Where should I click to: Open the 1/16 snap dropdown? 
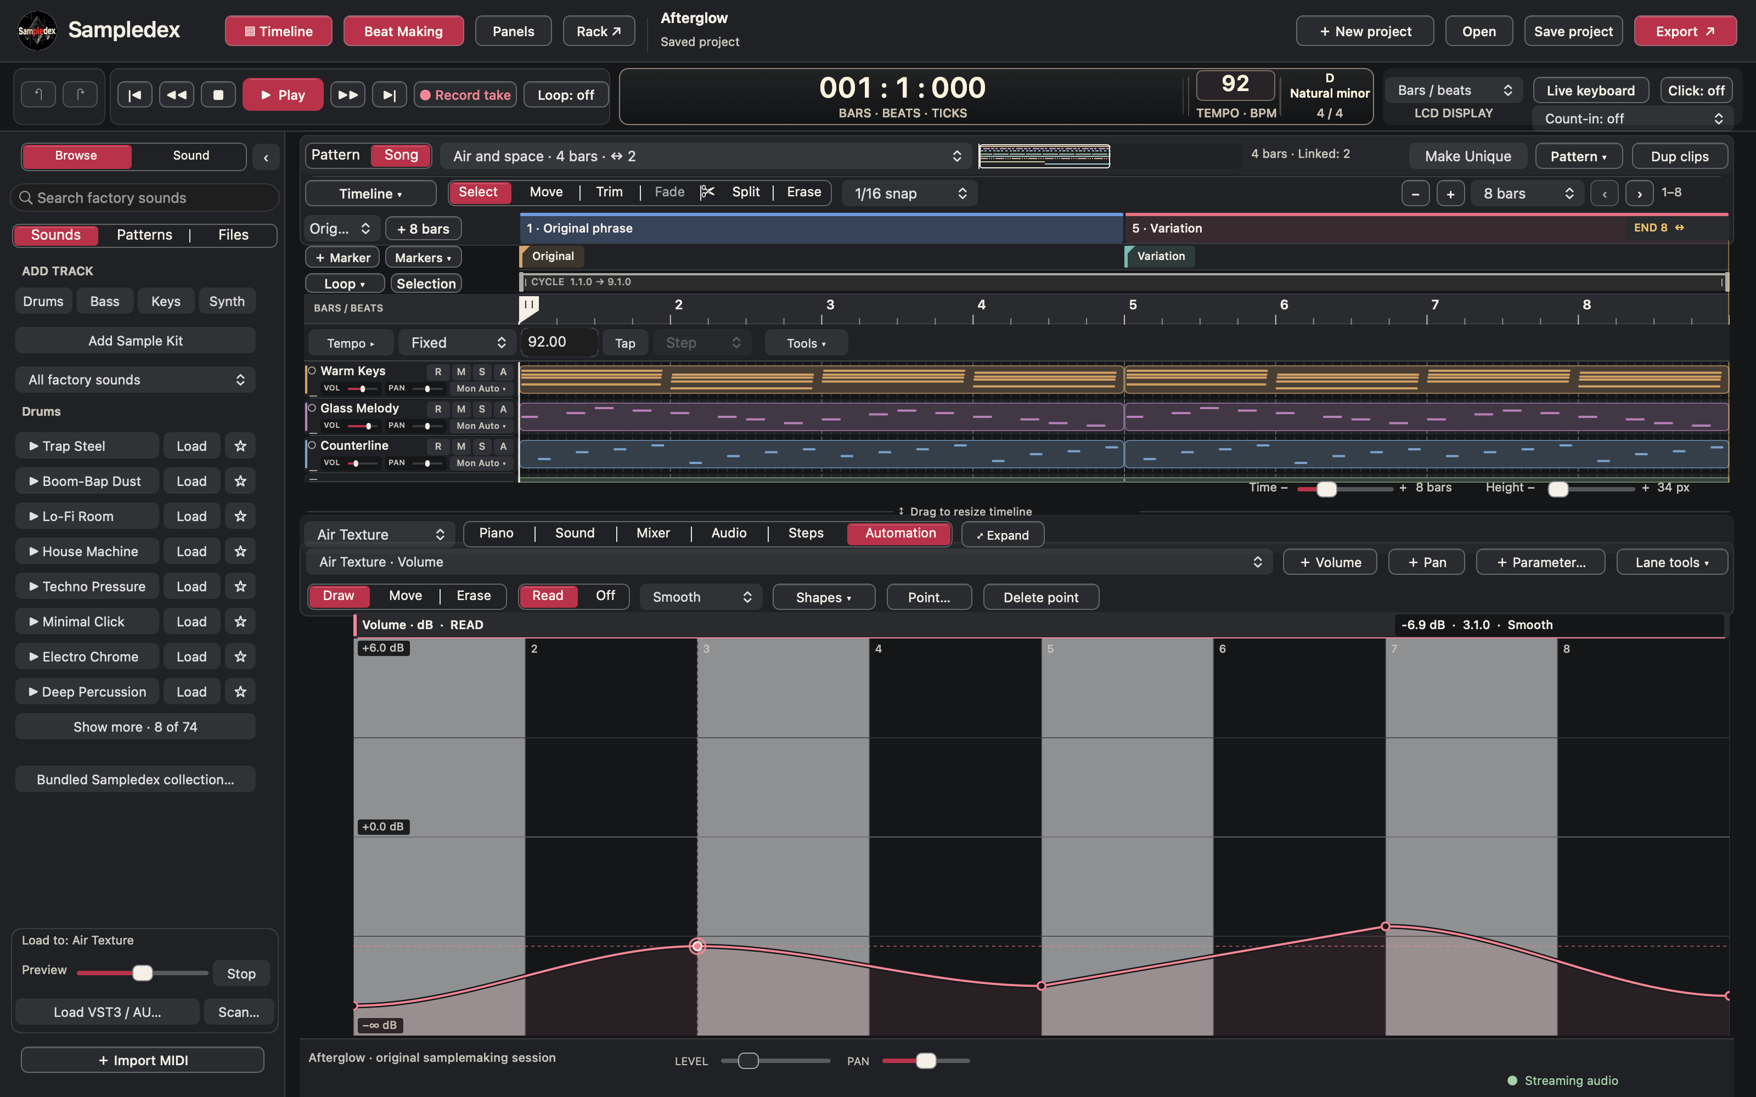pyautogui.click(x=910, y=194)
